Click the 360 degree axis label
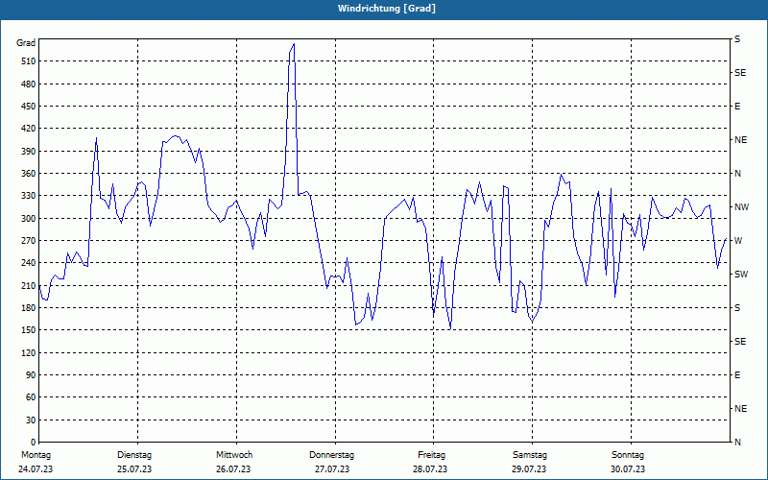 coord(29,174)
